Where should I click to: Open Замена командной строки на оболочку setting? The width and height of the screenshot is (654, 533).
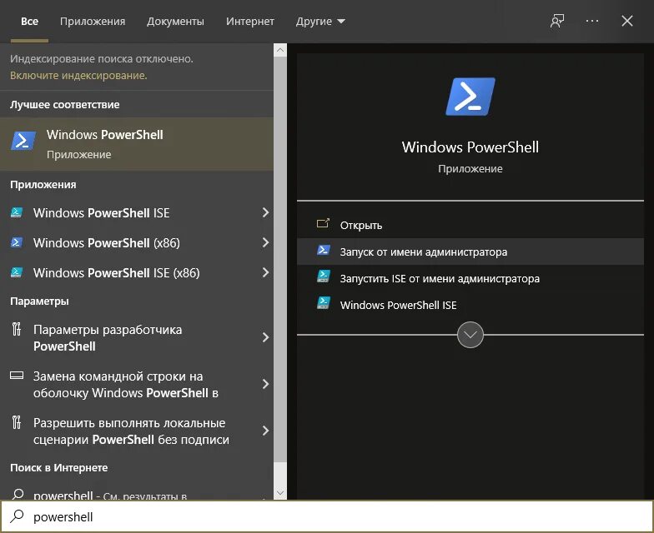[x=137, y=385]
